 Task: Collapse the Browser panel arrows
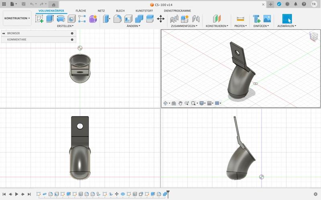point(4,33)
